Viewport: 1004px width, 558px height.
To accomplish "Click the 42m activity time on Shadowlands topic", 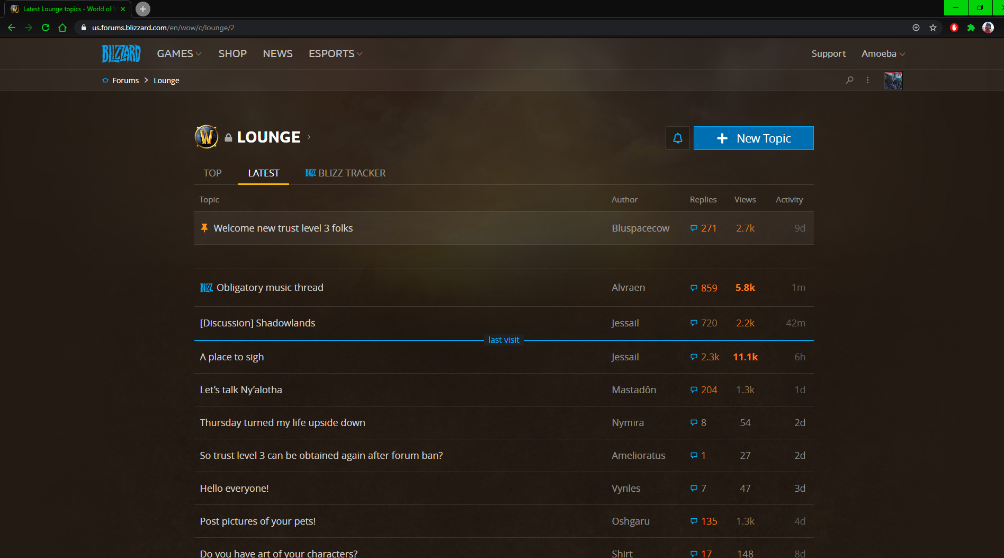I will coord(795,323).
